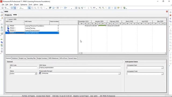This screenshot has width=172, height=97.
Task: Click the blue WBS icon in left directory bar
Action: [2, 42]
